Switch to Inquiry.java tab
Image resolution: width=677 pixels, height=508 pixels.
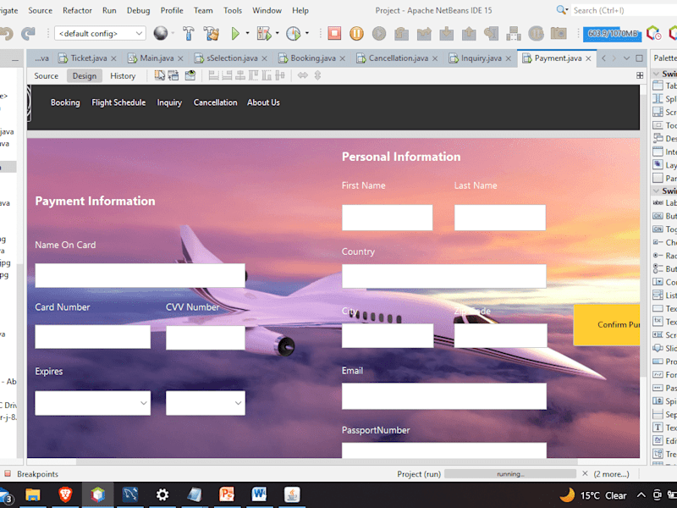(x=482, y=58)
